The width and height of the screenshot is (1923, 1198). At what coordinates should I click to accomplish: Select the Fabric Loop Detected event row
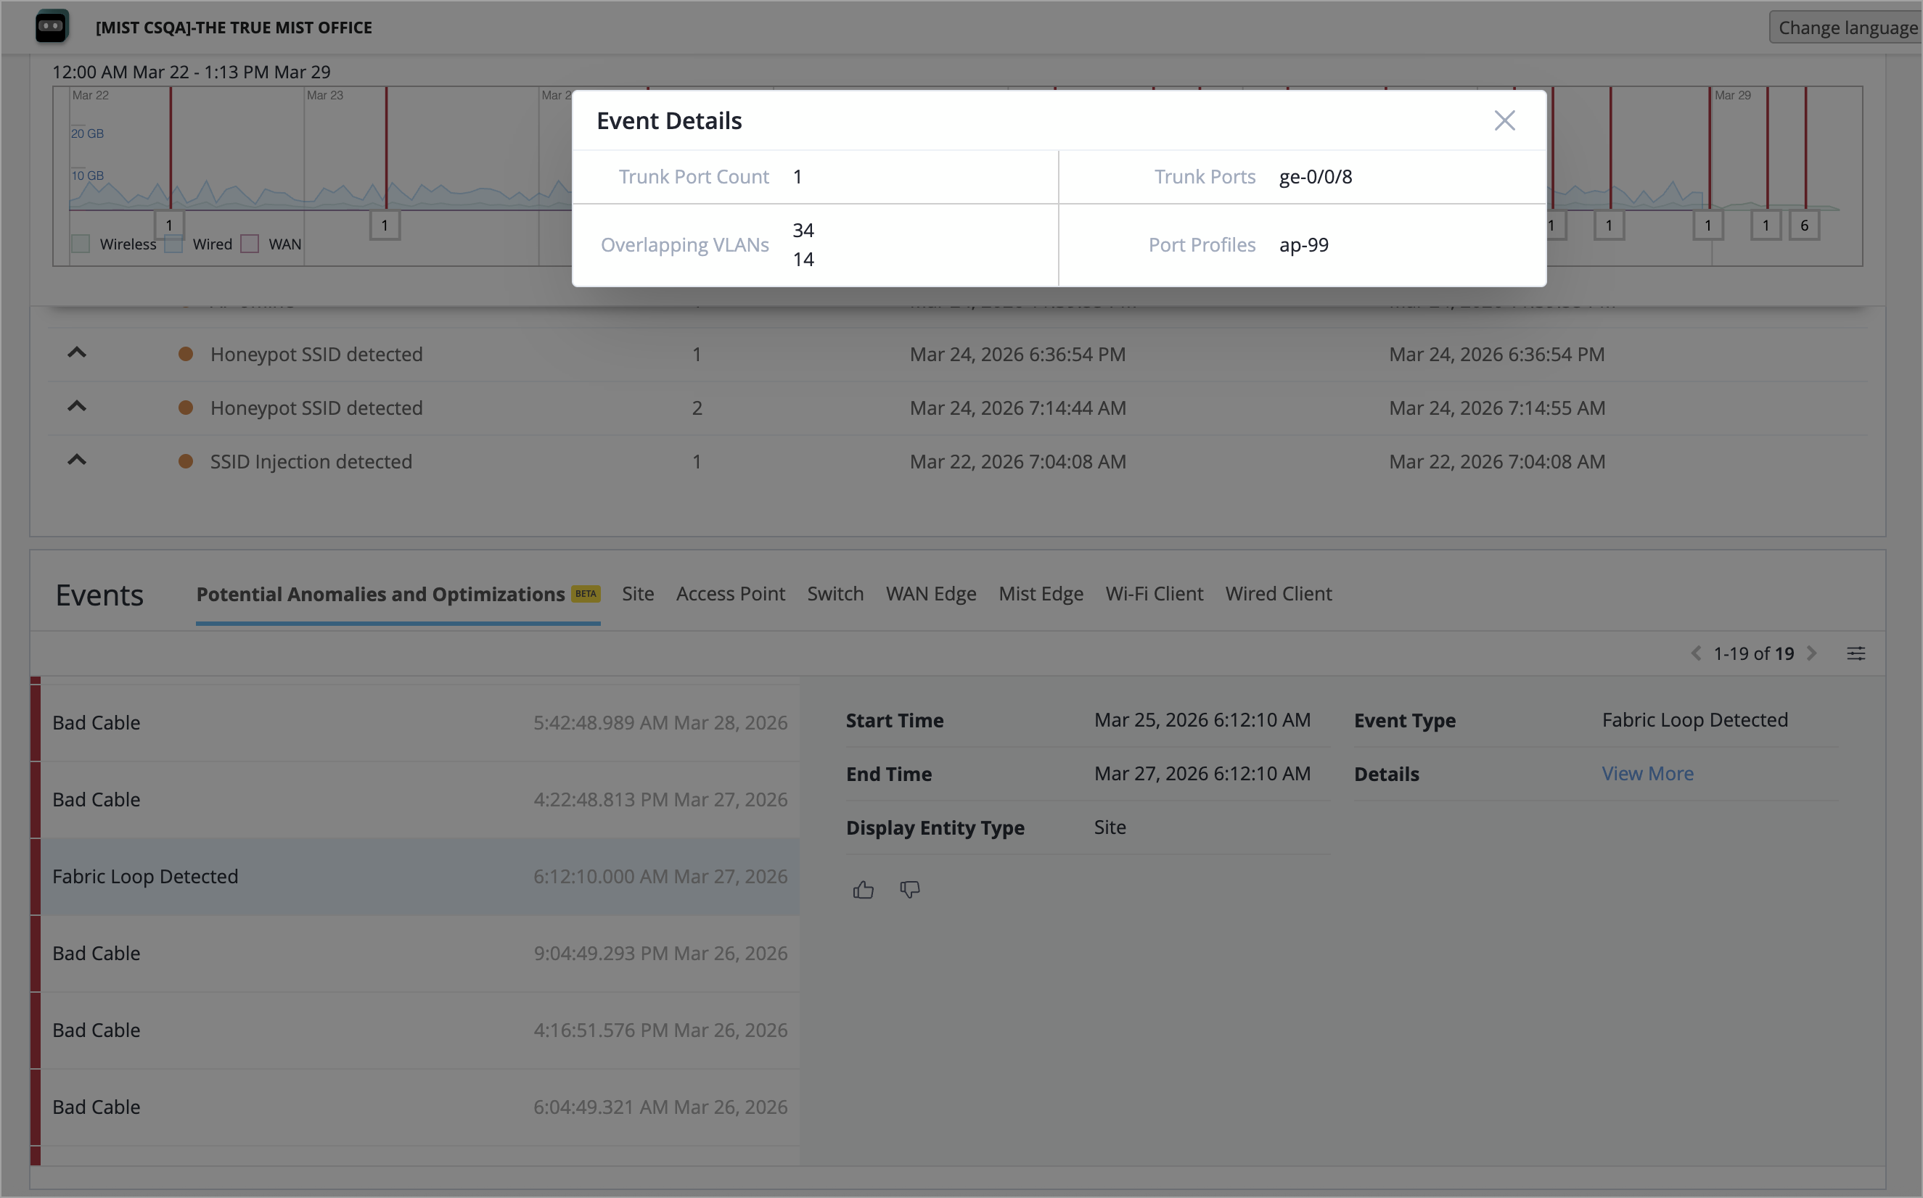click(x=419, y=876)
